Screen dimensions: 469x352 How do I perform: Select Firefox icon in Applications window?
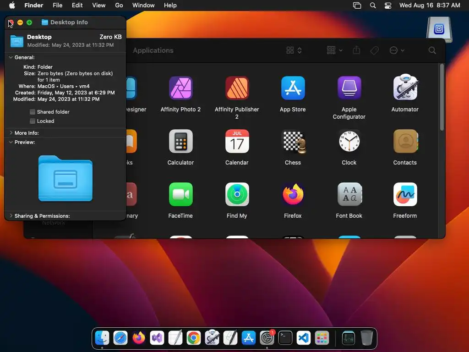(293, 194)
